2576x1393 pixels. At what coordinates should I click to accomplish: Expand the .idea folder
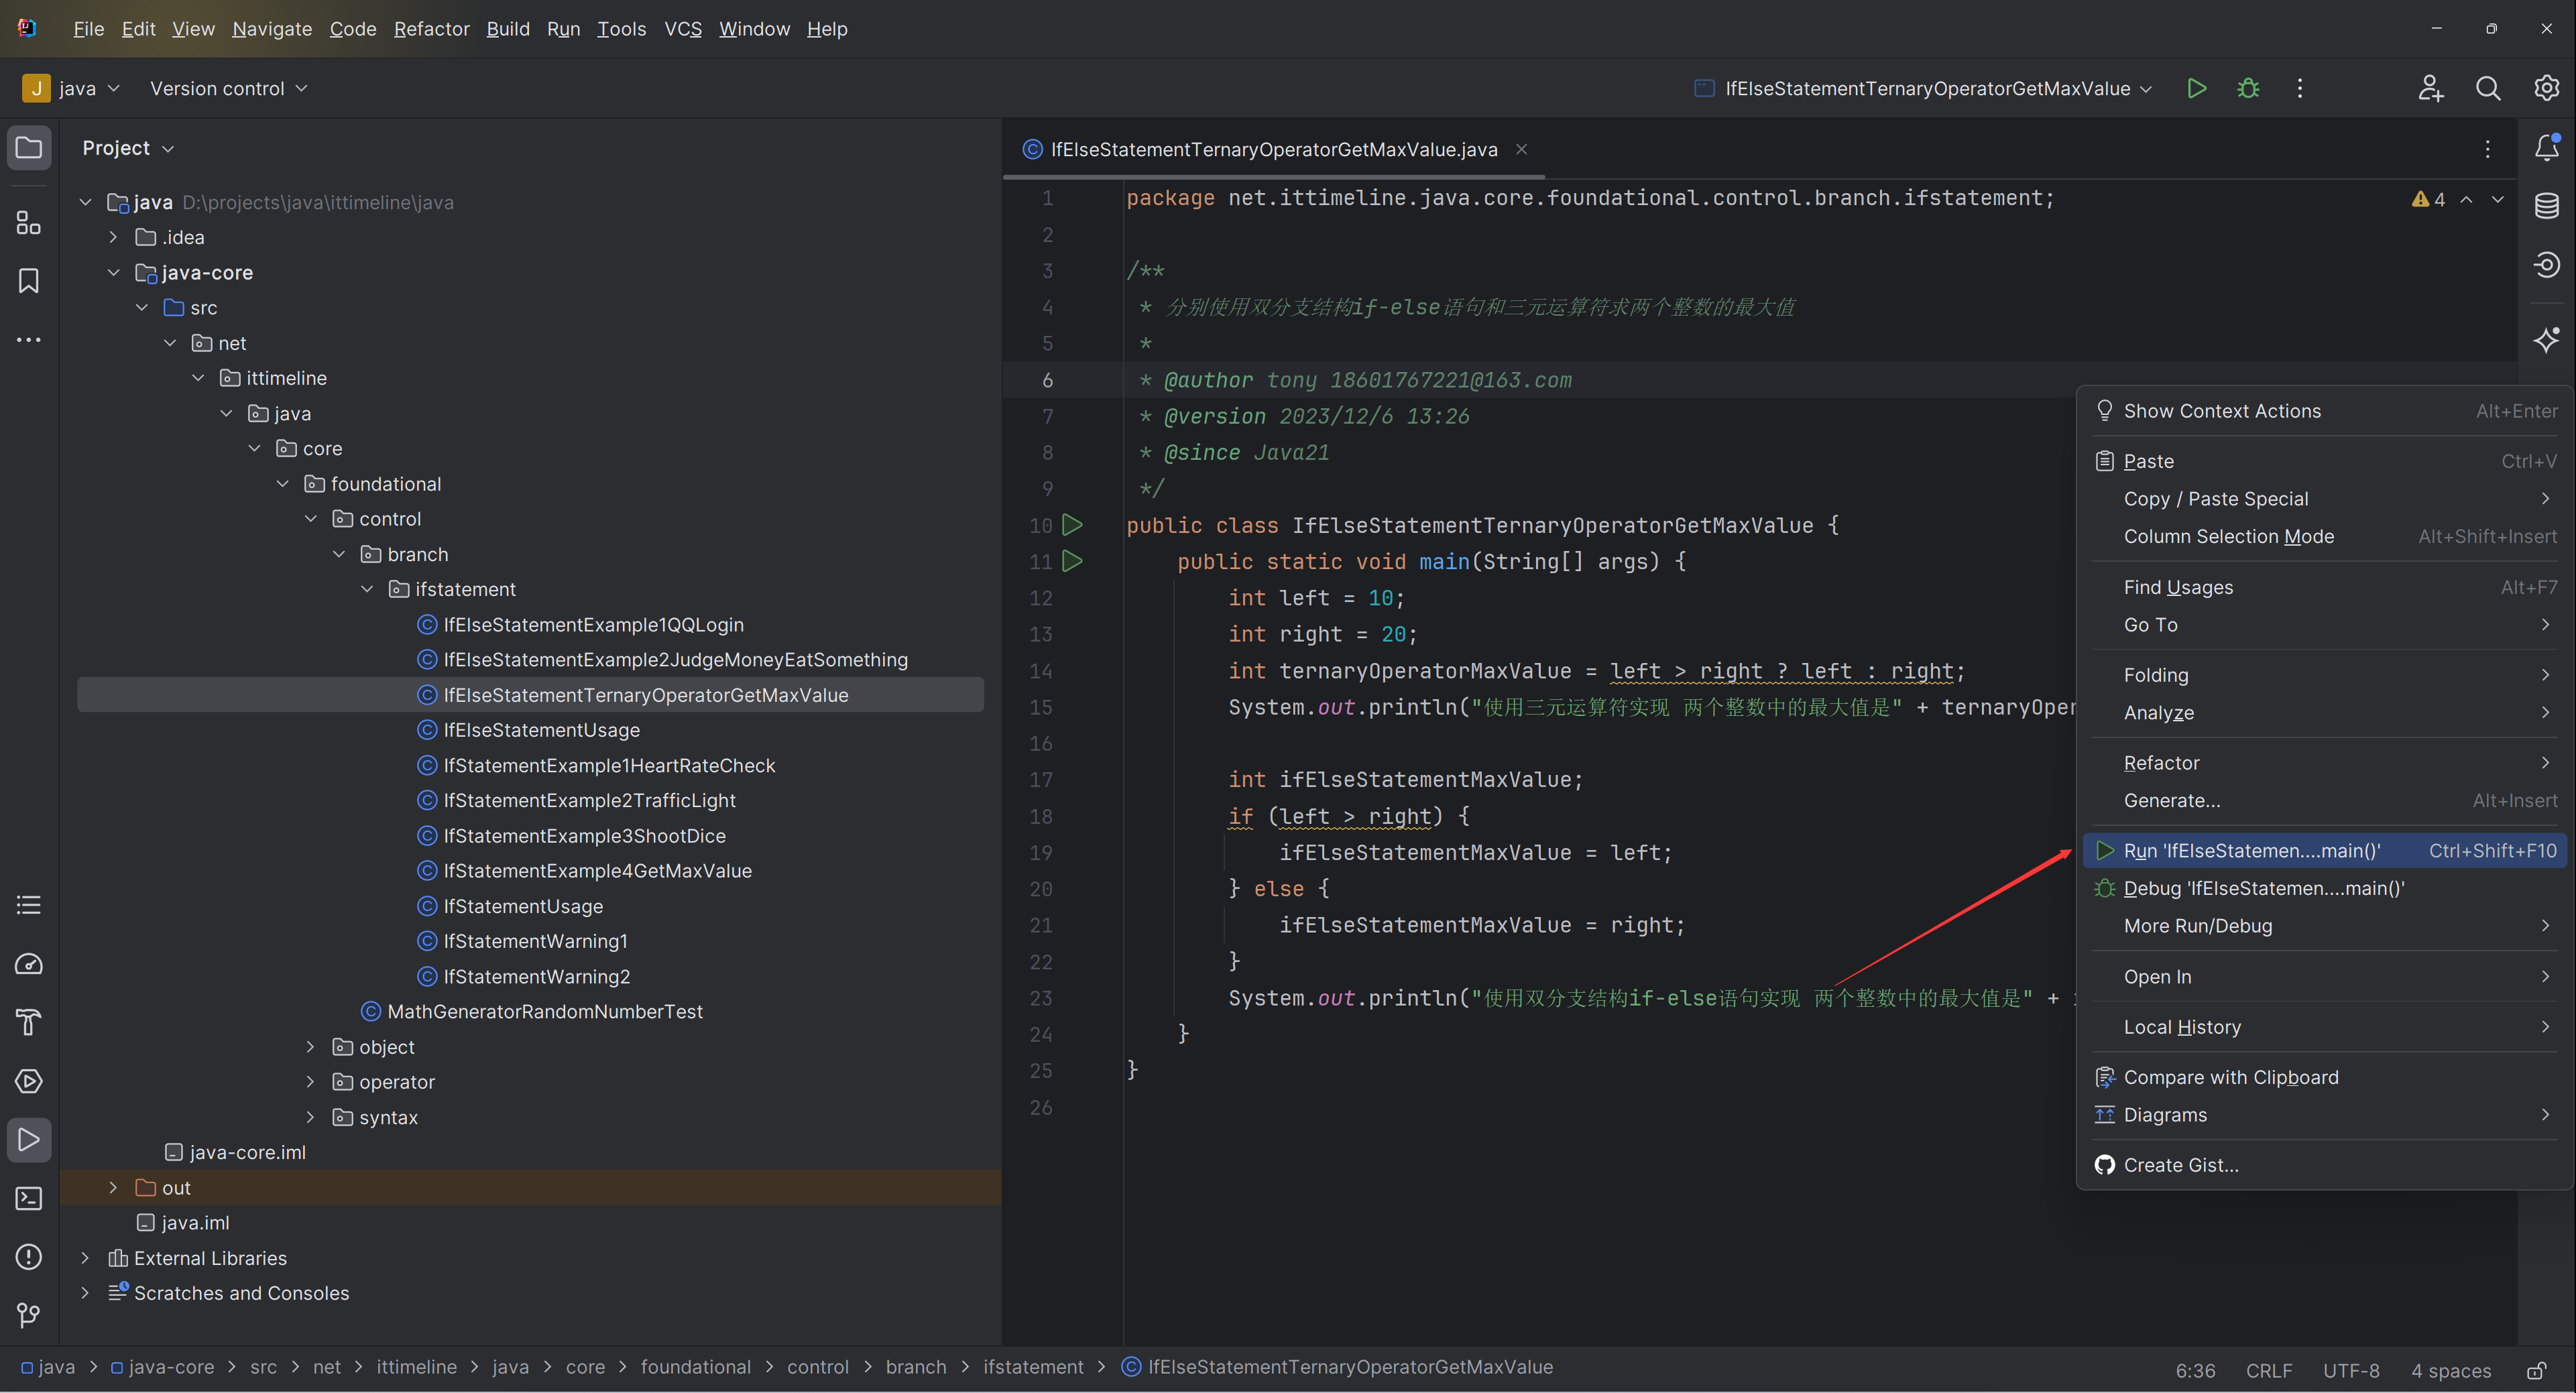113,237
